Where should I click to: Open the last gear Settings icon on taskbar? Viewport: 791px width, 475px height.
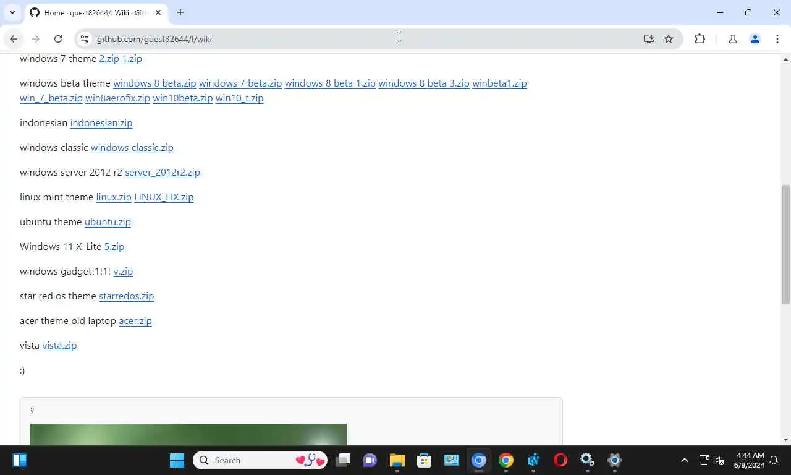pos(614,460)
